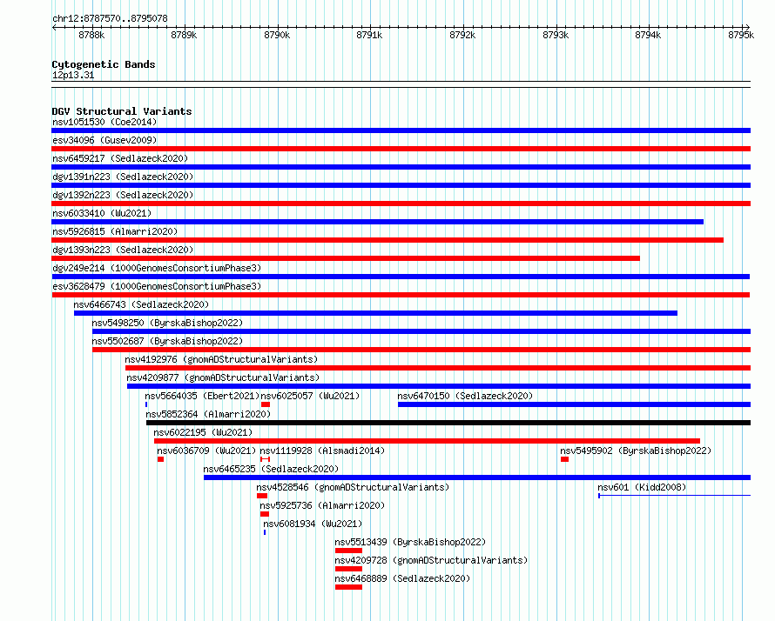Click the DGV Structural Variants track title
Screen dimensions: 775x621
click(x=122, y=111)
